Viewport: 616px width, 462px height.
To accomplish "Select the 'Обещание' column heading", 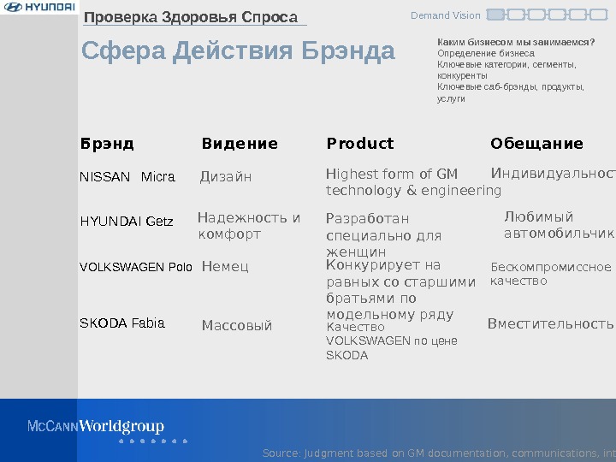I will (x=536, y=144).
